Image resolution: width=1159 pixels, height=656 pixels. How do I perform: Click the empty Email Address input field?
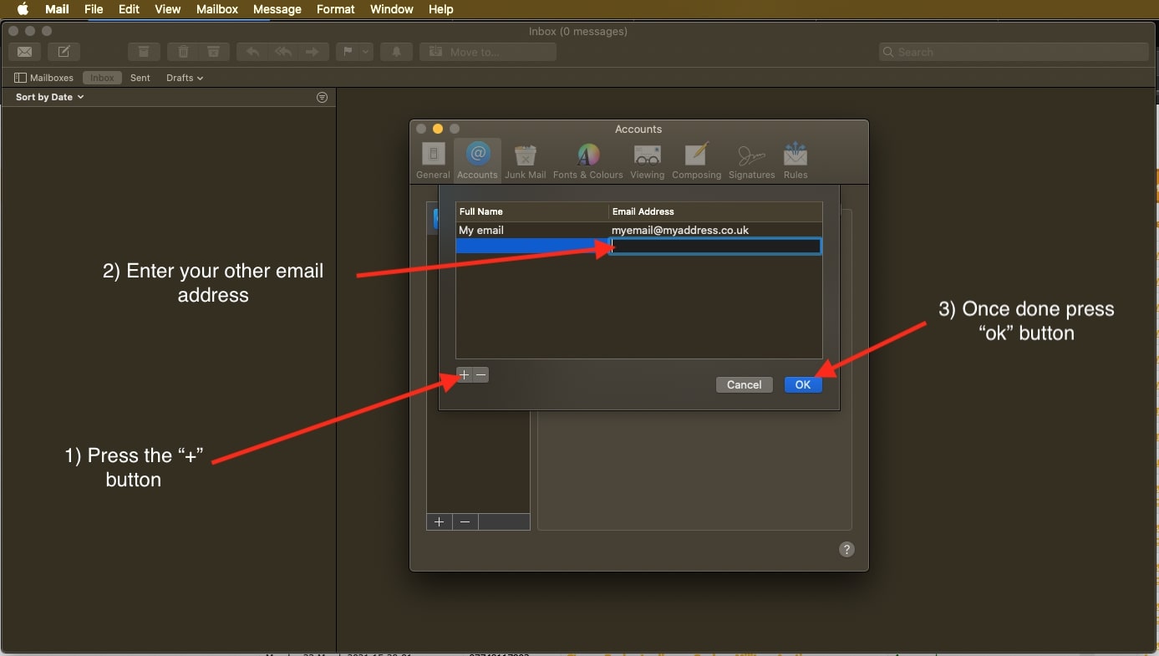pyautogui.click(x=716, y=247)
